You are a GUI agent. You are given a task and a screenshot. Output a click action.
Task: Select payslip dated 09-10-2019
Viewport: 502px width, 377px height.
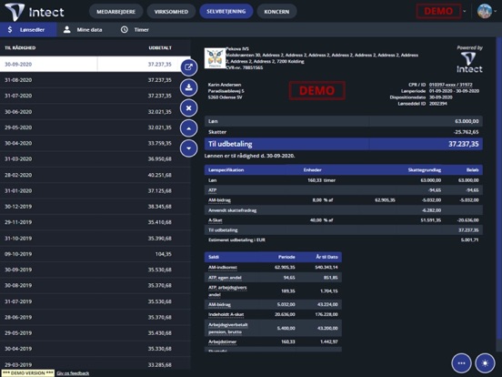[x=95, y=253]
